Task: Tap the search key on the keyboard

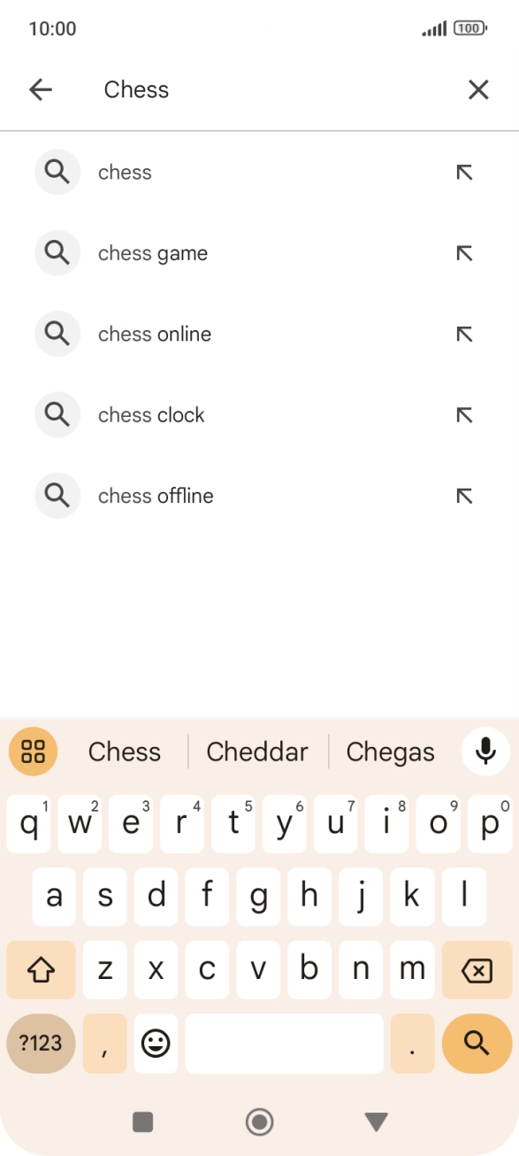Action: tap(476, 1043)
